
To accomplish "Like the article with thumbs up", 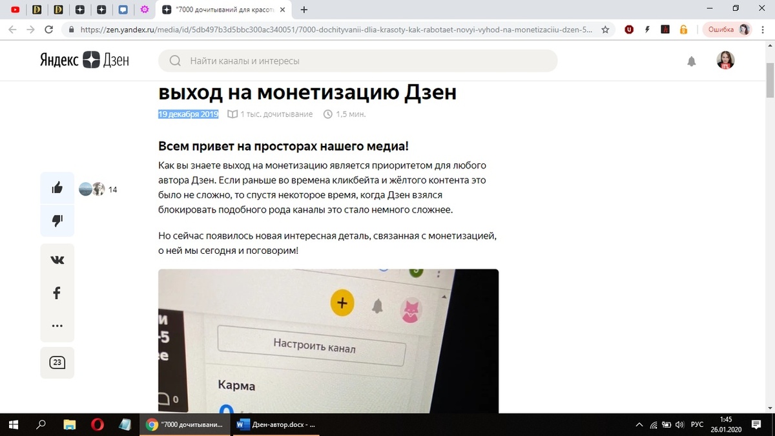I will click(x=57, y=187).
